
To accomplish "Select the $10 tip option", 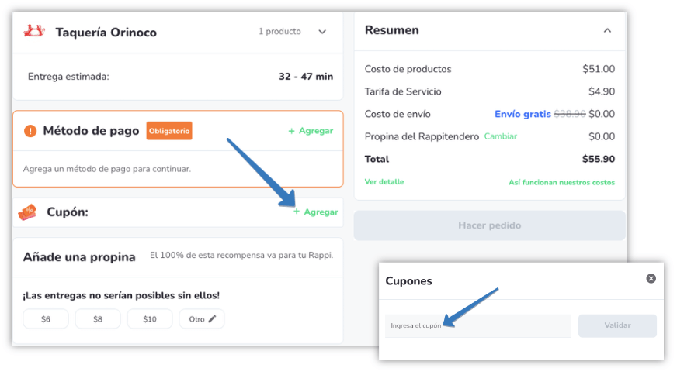I will coord(149,319).
